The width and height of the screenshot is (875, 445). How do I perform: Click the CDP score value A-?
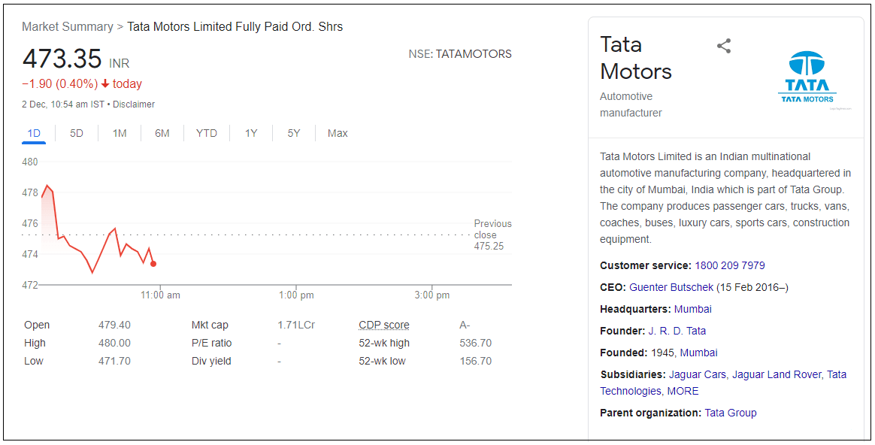(x=465, y=325)
